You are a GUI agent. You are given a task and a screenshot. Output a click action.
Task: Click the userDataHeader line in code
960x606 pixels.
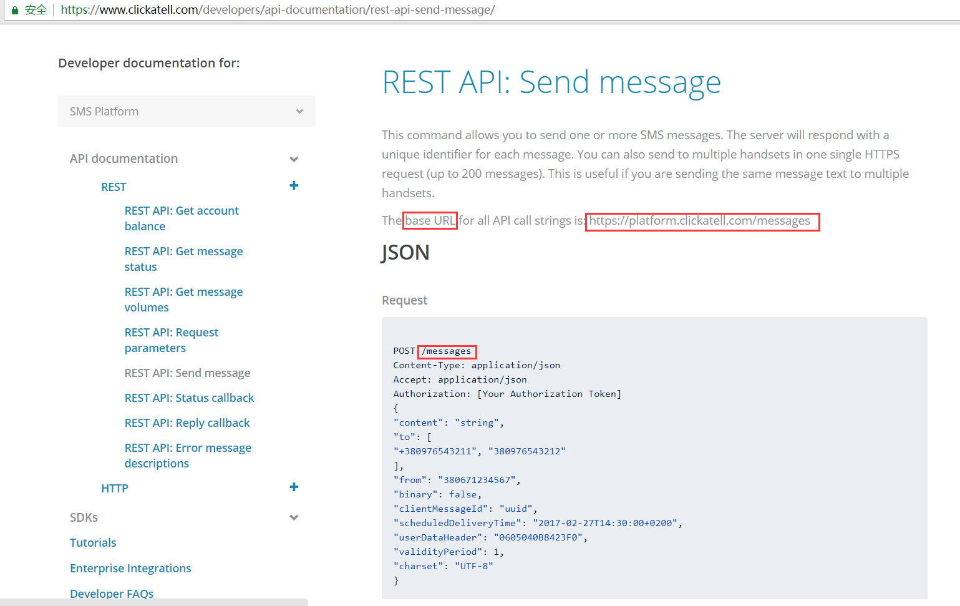[490, 537]
